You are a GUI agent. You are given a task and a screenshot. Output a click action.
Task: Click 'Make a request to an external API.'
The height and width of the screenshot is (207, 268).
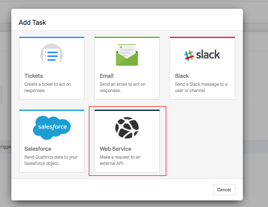(120, 160)
